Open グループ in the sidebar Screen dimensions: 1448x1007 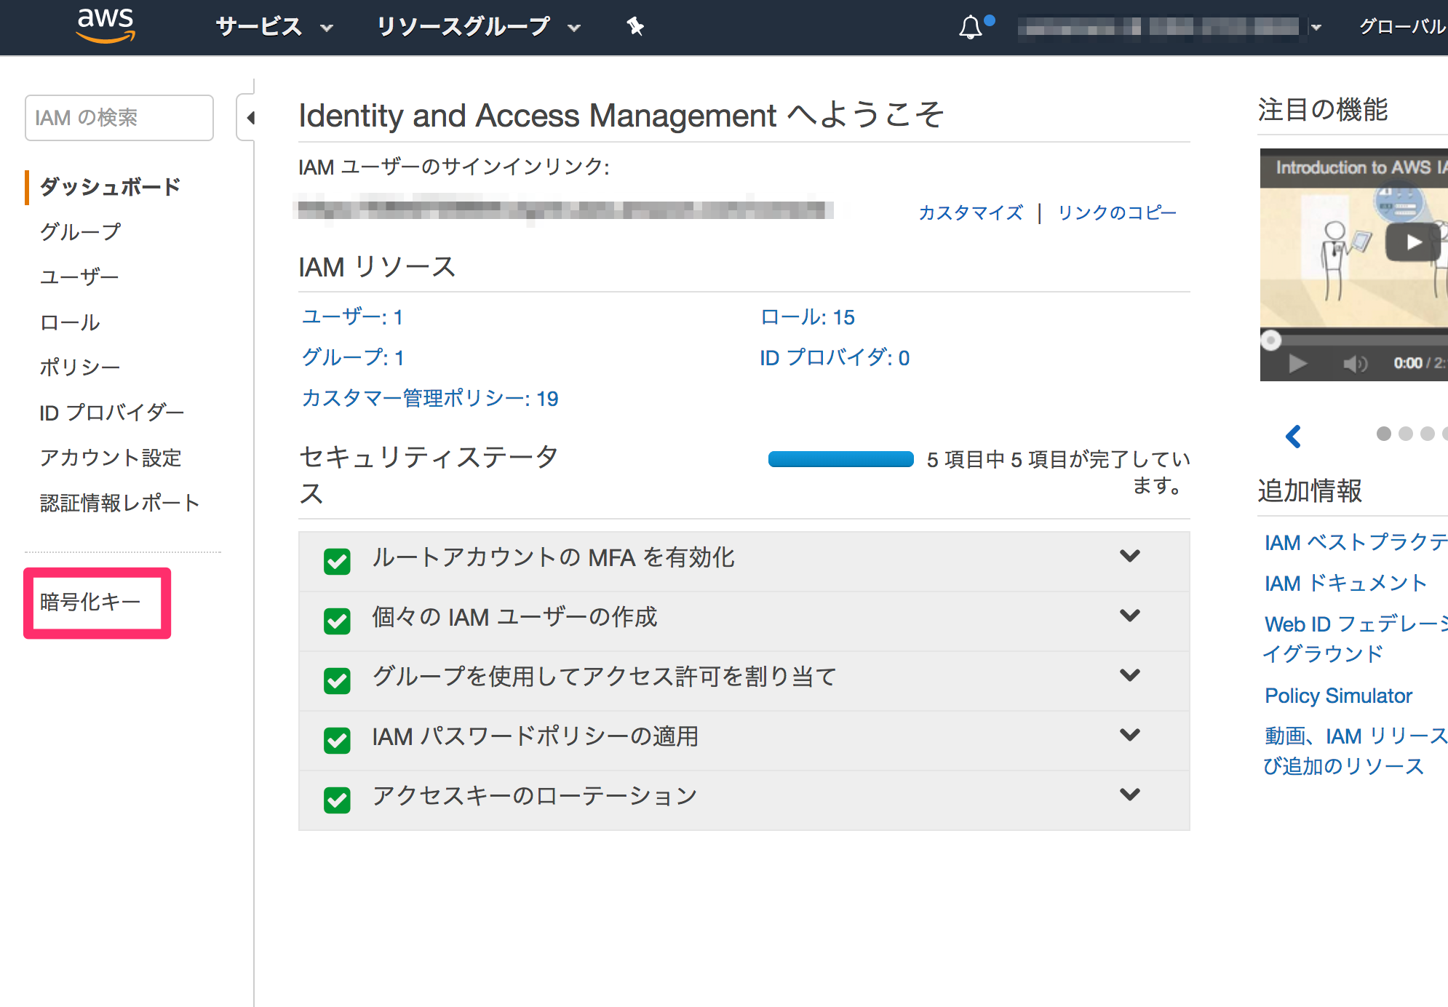(x=80, y=232)
